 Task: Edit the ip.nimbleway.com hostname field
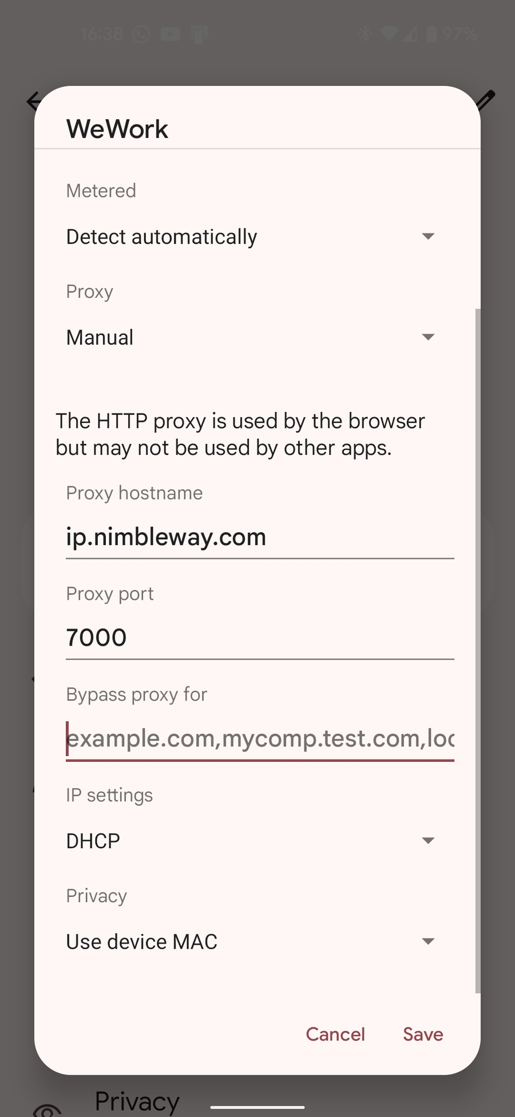260,538
